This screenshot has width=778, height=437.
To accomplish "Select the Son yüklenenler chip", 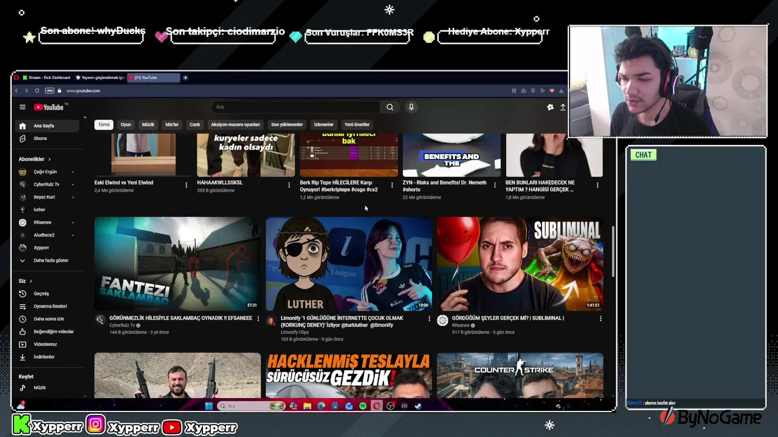I will tap(287, 124).
